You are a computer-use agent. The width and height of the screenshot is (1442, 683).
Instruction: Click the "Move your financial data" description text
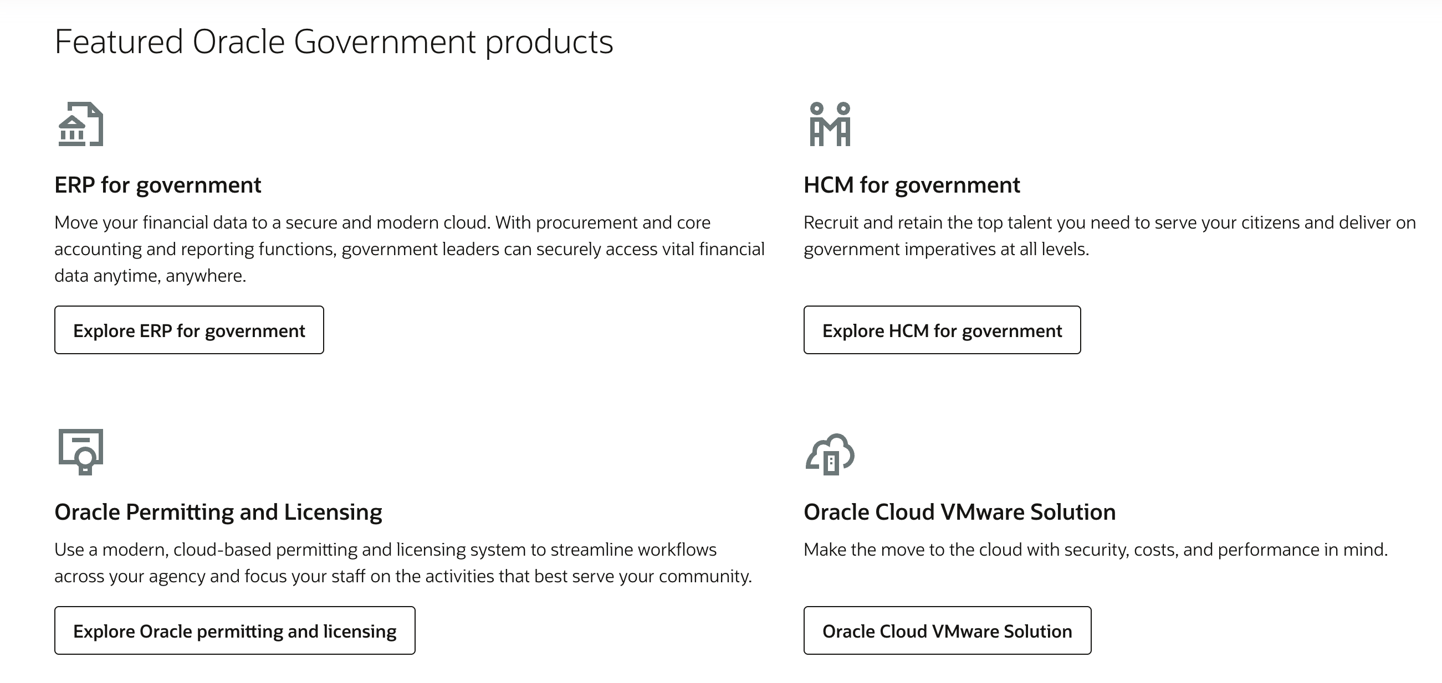coord(410,249)
